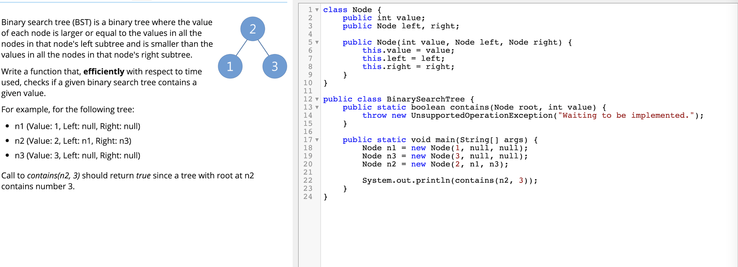Screen dimensions: 738x267
Task: Click "this.value = value;" in the constructor
Action: click(x=408, y=50)
